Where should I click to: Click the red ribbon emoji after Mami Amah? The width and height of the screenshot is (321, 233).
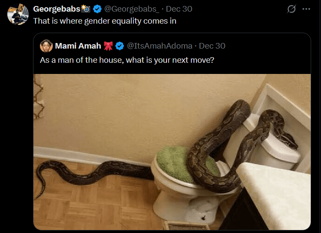(x=109, y=46)
